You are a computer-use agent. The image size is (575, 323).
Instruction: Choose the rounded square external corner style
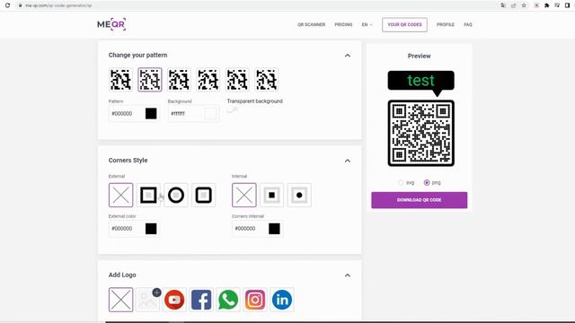204,195
